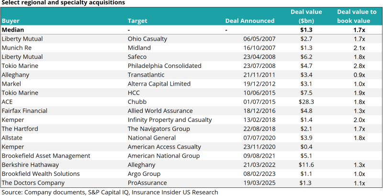Click the "The Navigators Group" cell

(159, 129)
